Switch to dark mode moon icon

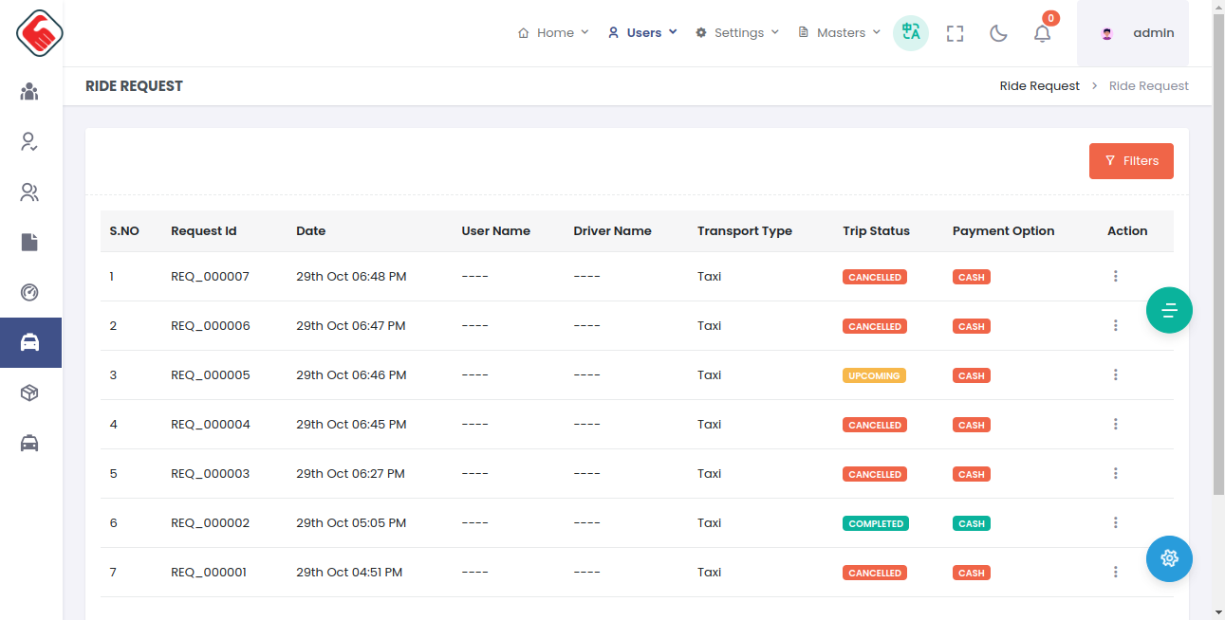998,33
